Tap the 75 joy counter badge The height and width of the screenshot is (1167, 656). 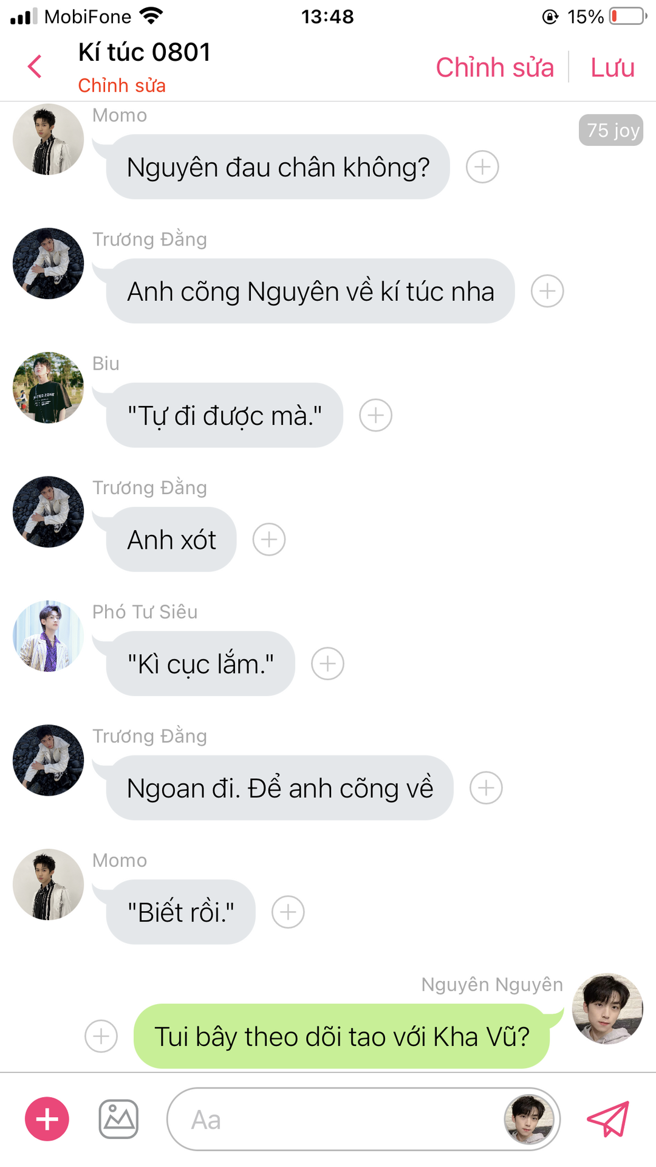coord(612,130)
